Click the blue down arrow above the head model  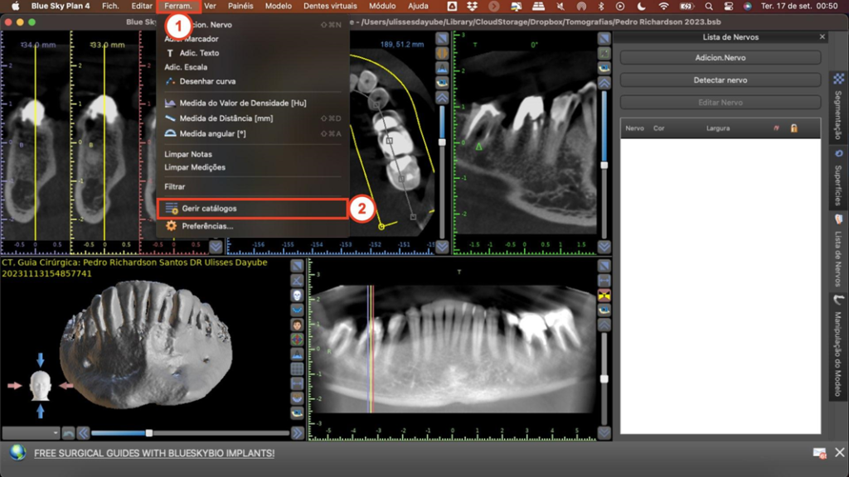coord(41,360)
